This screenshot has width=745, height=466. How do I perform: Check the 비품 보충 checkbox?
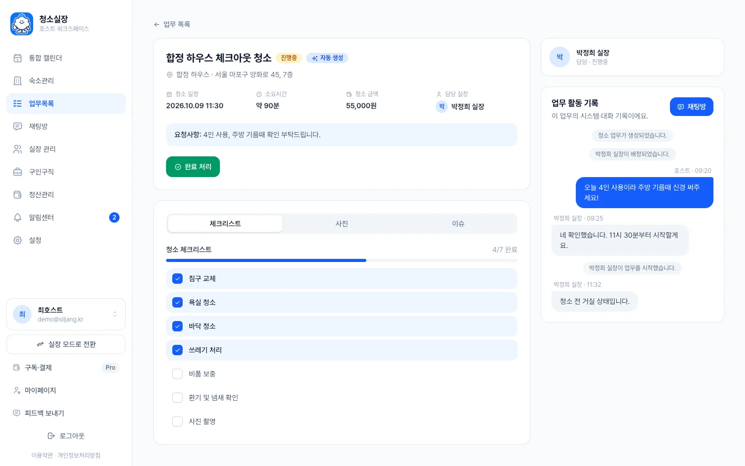click(x=177, y=374)
